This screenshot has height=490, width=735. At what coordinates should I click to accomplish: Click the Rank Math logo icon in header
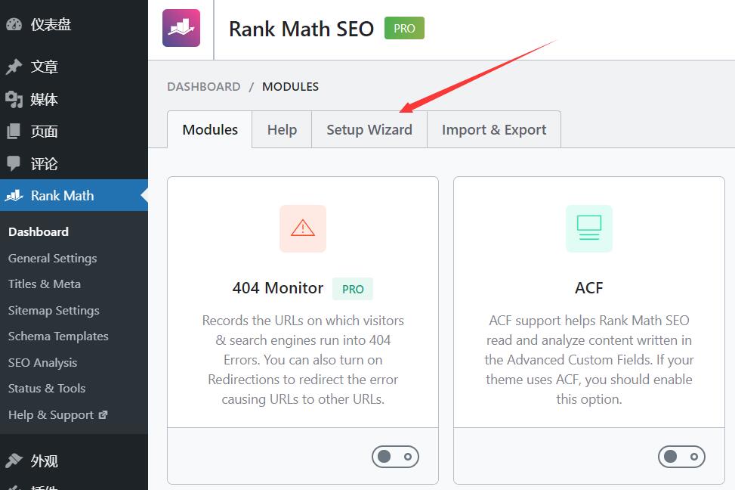click(x=181, y=28)
